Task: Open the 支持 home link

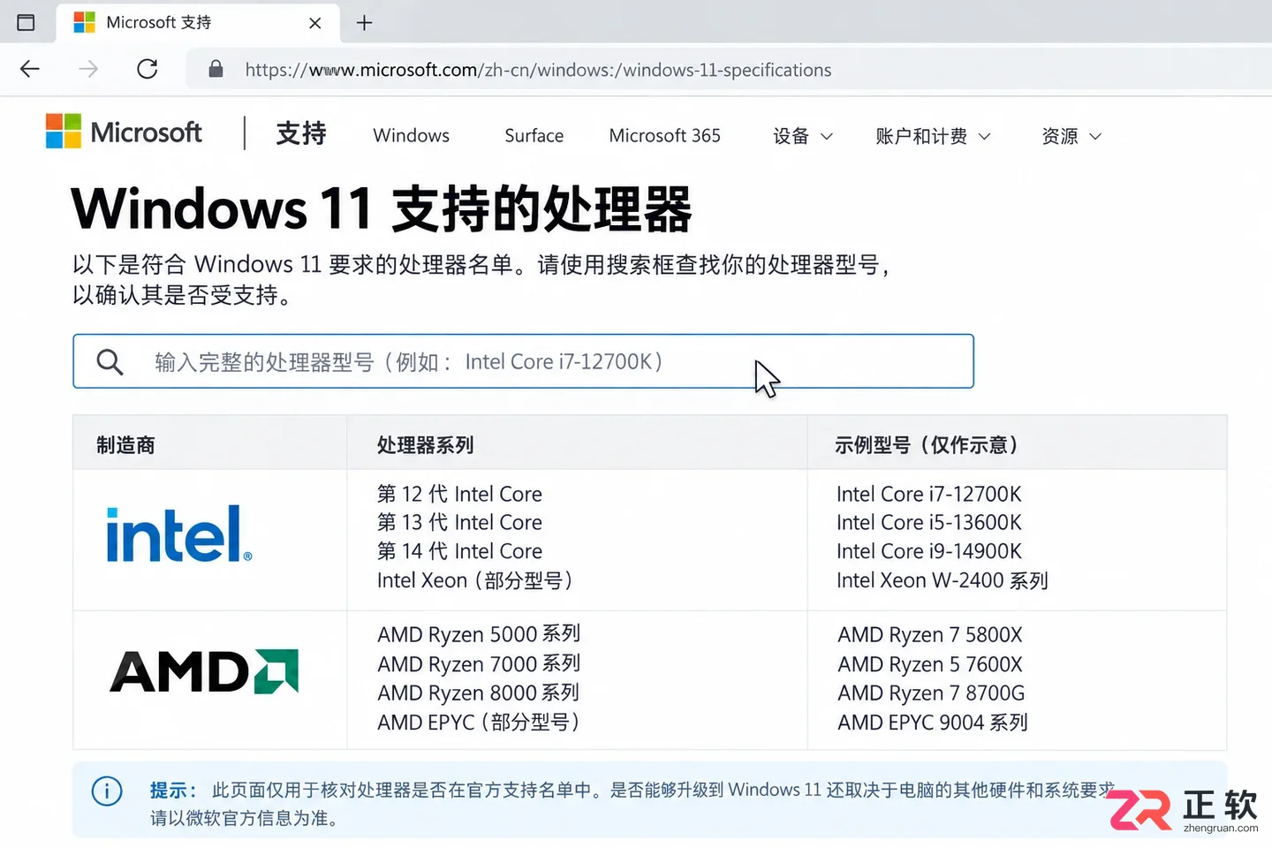Action: tap(301, 133)
